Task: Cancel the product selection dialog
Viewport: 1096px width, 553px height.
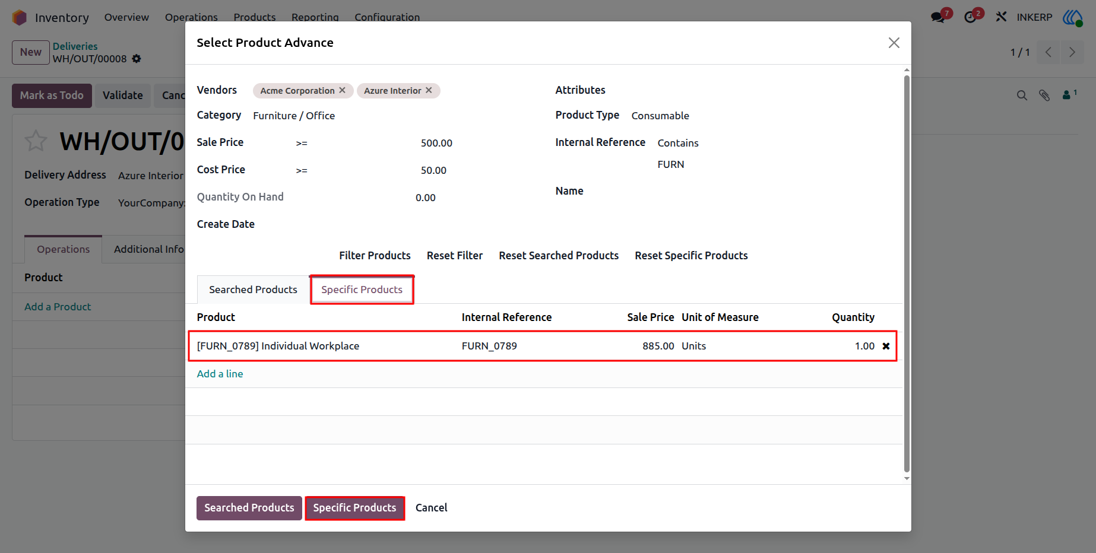Action: (x=432, y=508)
